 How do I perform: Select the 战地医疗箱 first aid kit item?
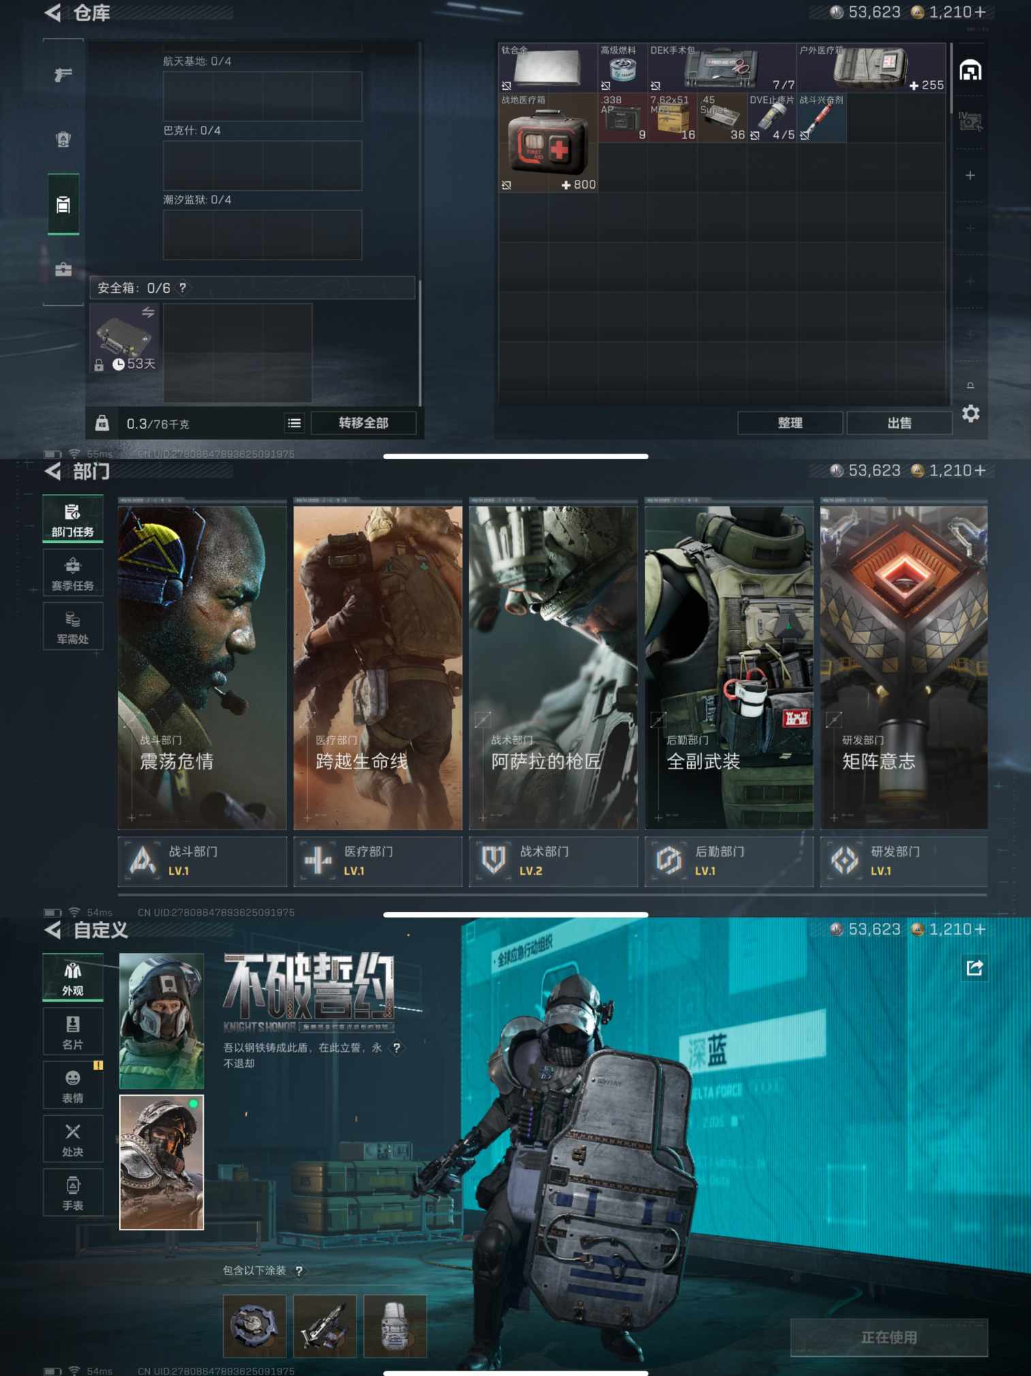pos(548,142)
